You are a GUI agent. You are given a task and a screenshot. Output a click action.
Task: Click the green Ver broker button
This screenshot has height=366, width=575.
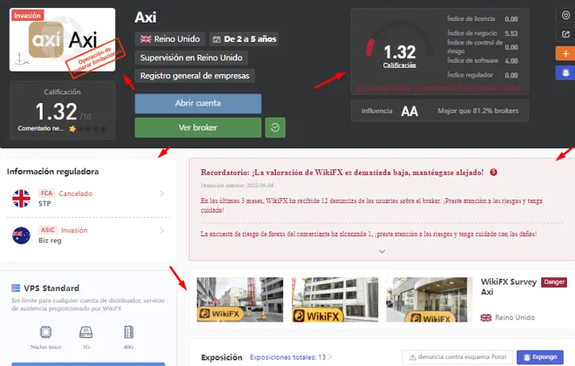point(198,127)
